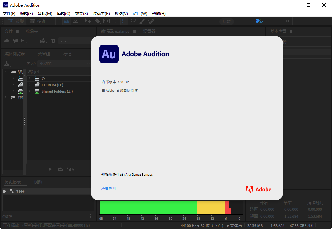332x229 pixels.
Task: Click the 法律声明 link in the splash screen
Action: [x=108, y=188]
